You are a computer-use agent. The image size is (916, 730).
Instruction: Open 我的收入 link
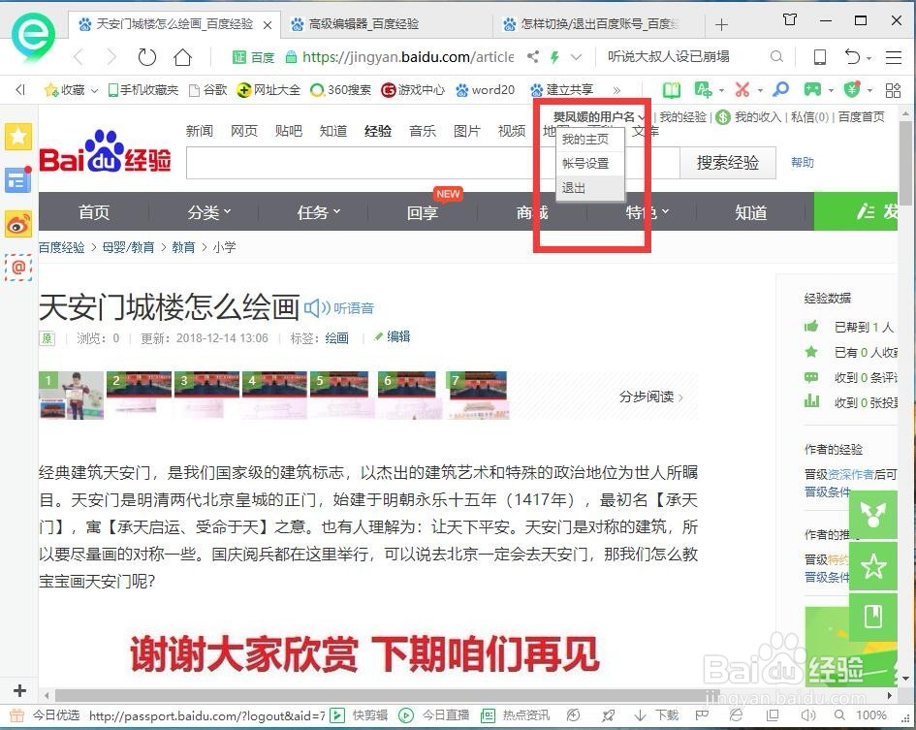click(758, 117)
